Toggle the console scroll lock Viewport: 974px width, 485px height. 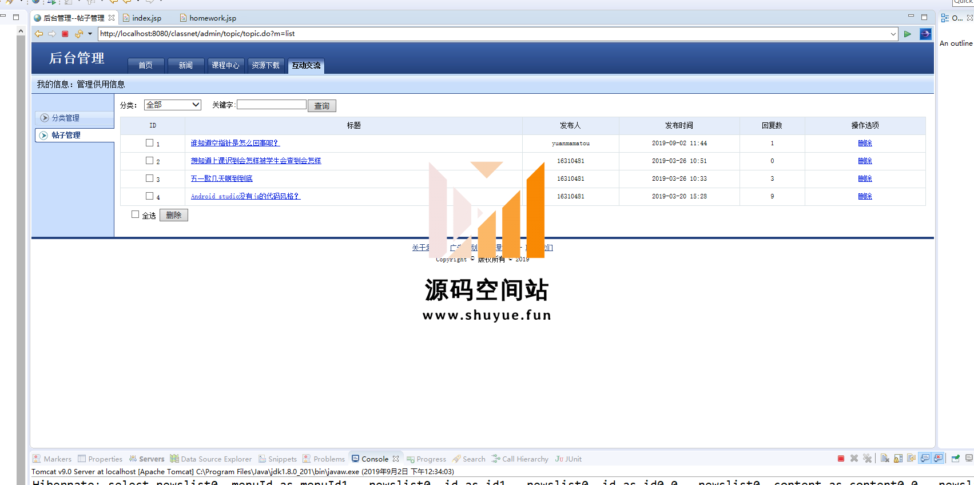(x=898, y=458)
